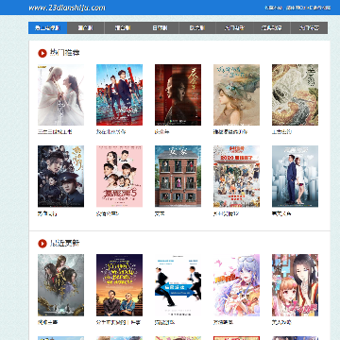Click the title under the pink 爱情公寓5 poster
340x340 pixels.
(x=108, y=213)
